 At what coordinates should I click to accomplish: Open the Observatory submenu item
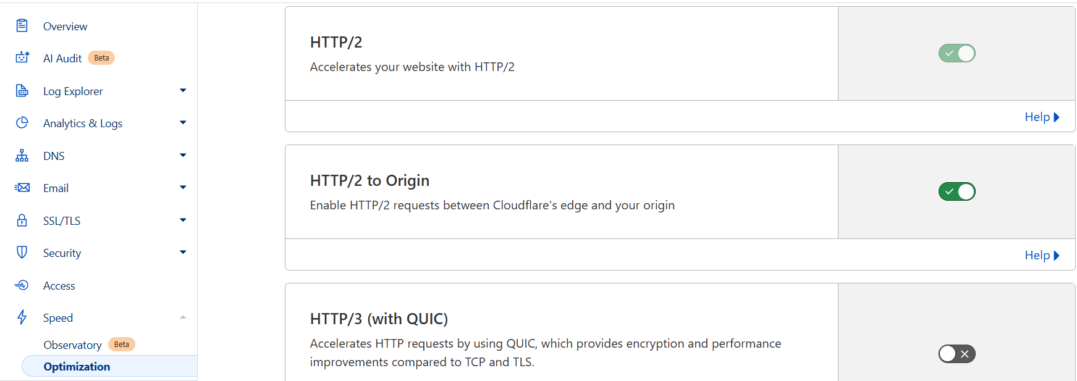click(72, 345)
